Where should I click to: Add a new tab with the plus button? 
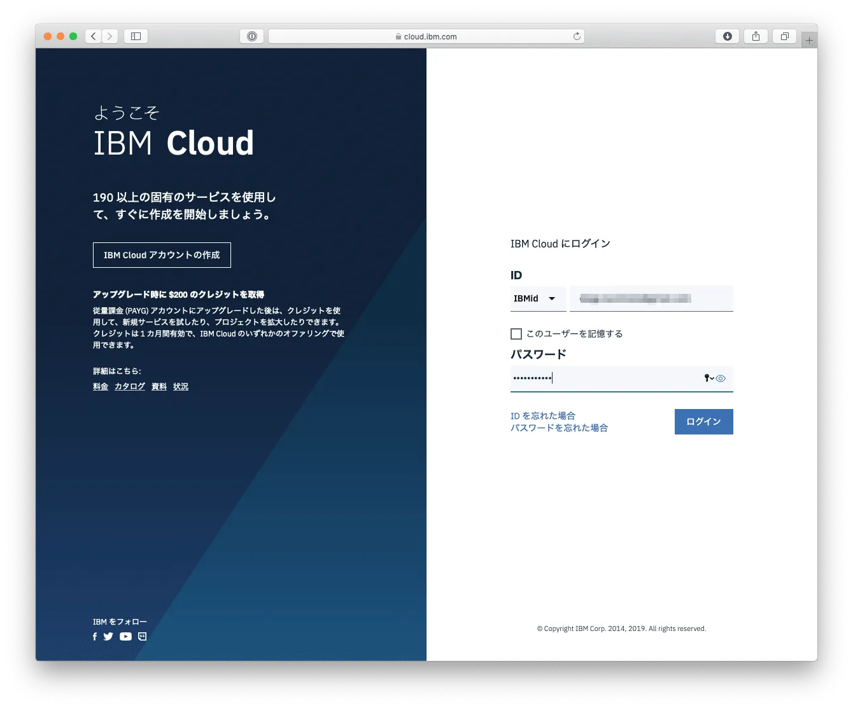point(809,40)
